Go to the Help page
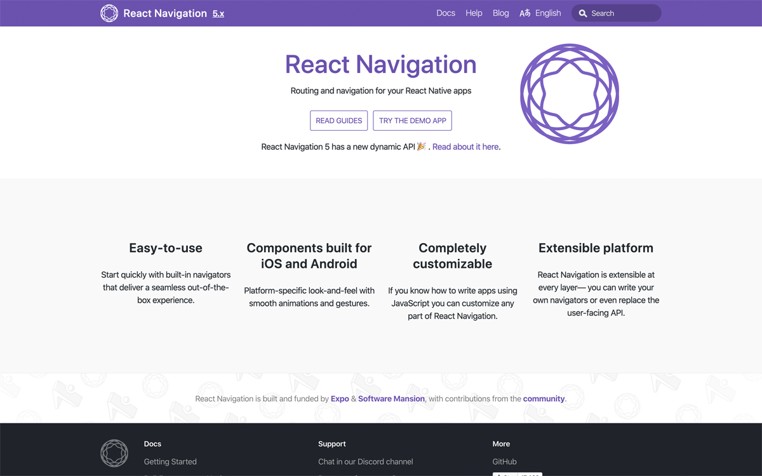Viewport: 762px width, 476px height. coord(474,13)
